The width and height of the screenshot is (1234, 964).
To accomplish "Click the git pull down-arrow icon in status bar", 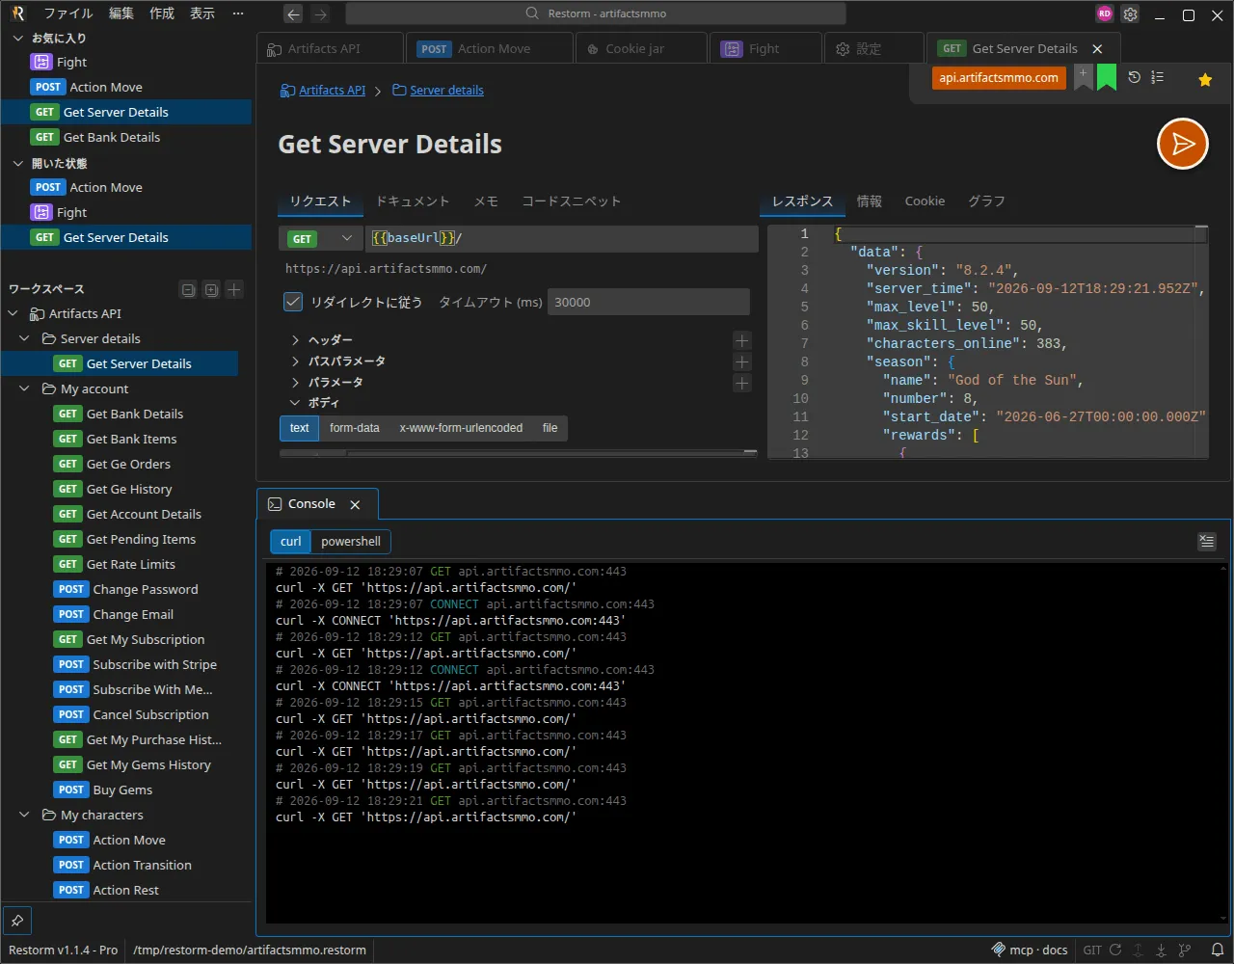I will tap(1162, 950).
